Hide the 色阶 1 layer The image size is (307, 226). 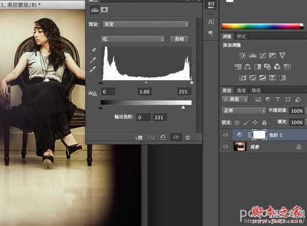coord(226,134)
